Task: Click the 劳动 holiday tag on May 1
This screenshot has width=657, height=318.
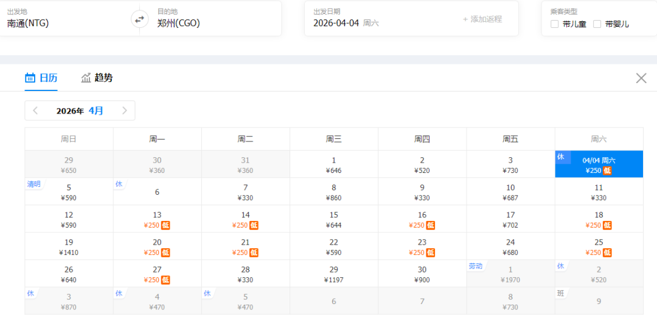Action: 476,266
